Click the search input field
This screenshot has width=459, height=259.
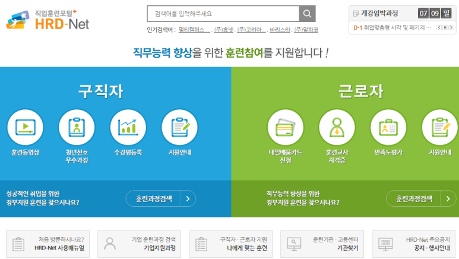tap(223, 14)
